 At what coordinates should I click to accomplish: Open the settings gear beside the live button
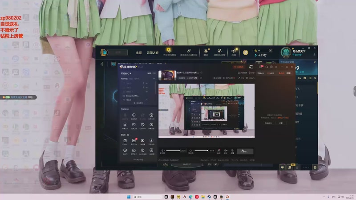[232, 151]
